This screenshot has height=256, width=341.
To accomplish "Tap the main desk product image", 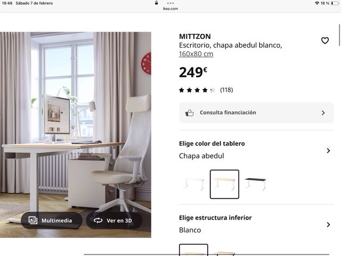I will [76, 134].
